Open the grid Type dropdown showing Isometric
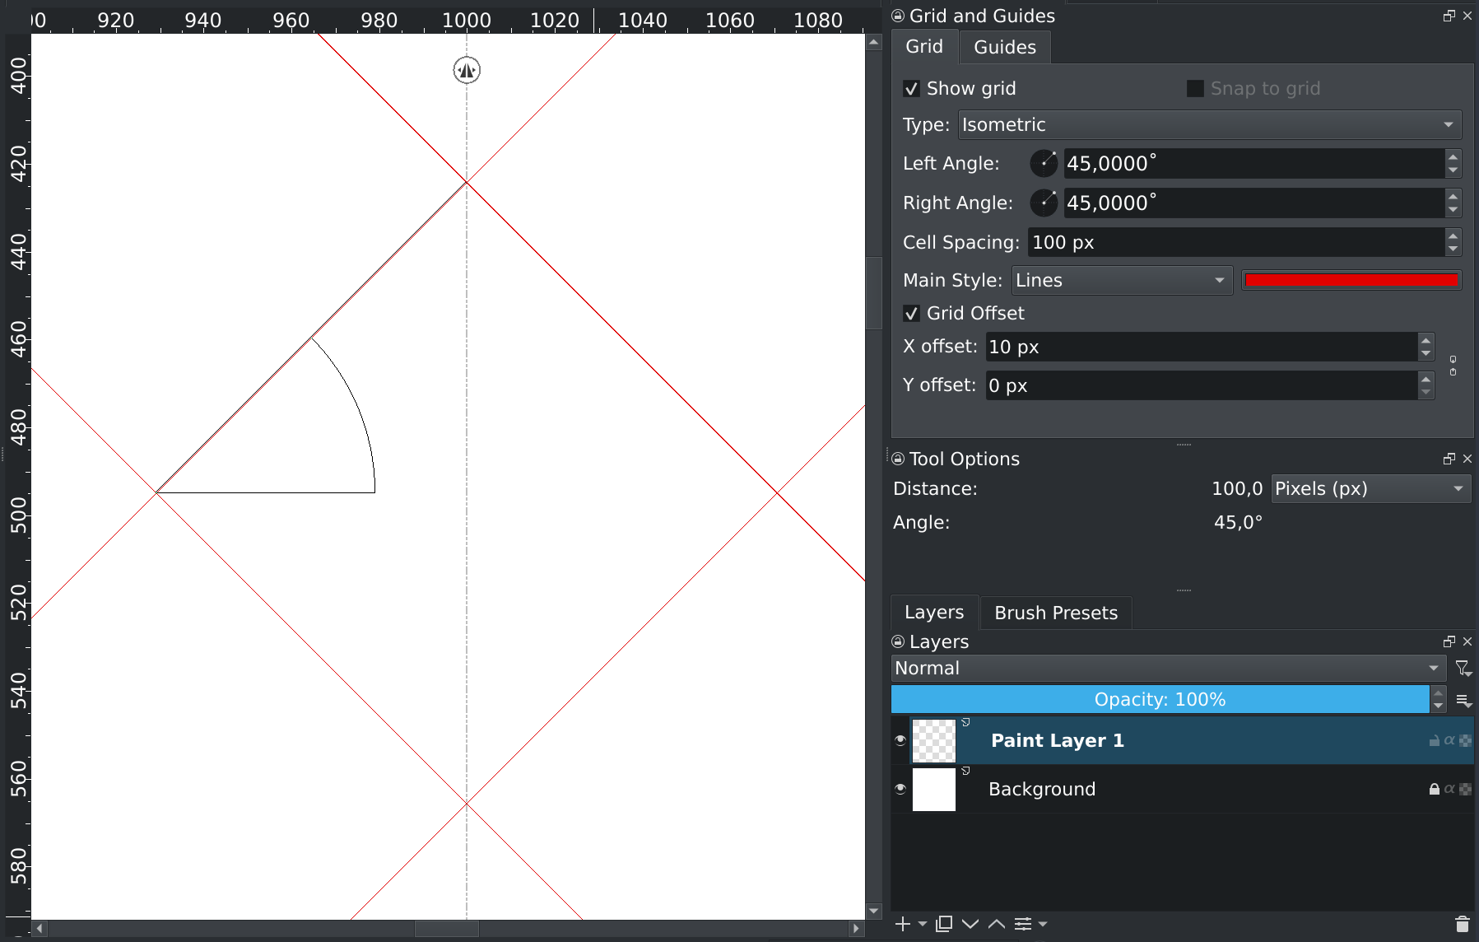Image resolution: width=1479 pixels, height=942 pixels. pyautogui.click(x=1209, y=125)
